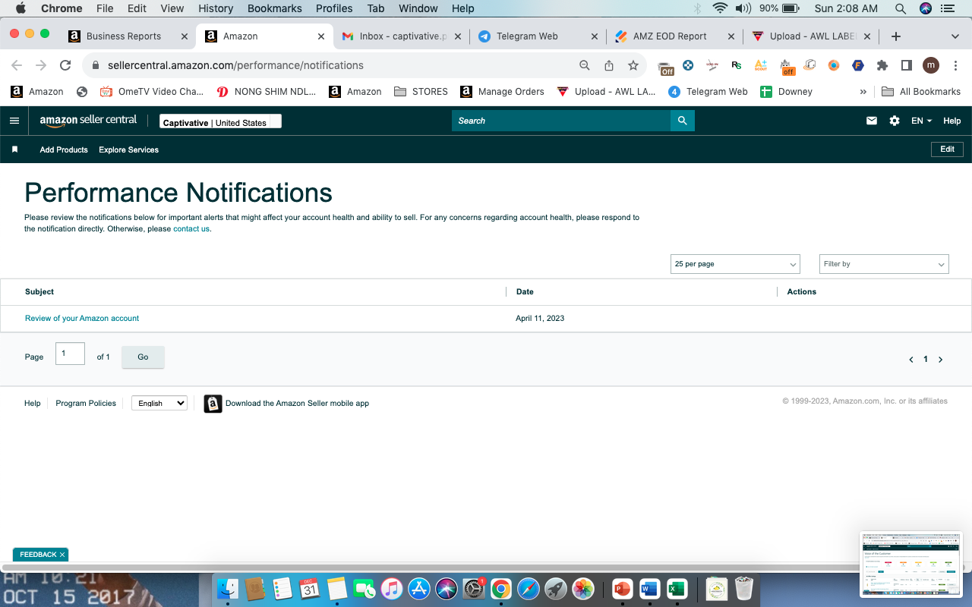Open the Seller Central settings gear

(x=895, y=121)
